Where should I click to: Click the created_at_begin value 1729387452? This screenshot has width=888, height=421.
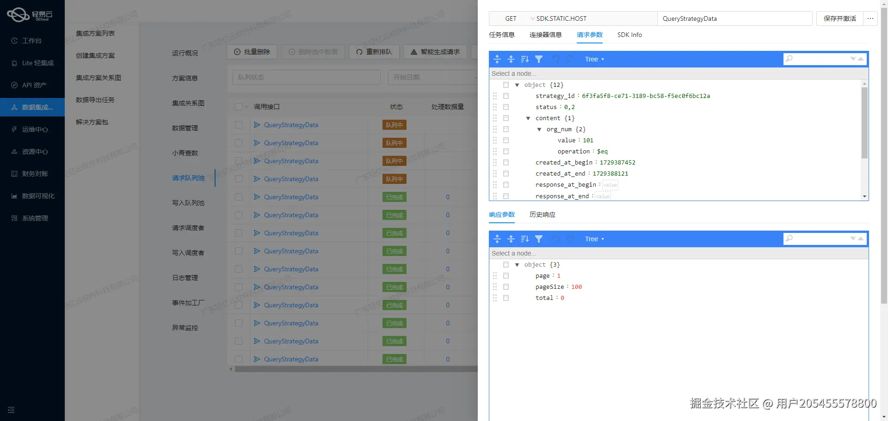pos(617,163)
